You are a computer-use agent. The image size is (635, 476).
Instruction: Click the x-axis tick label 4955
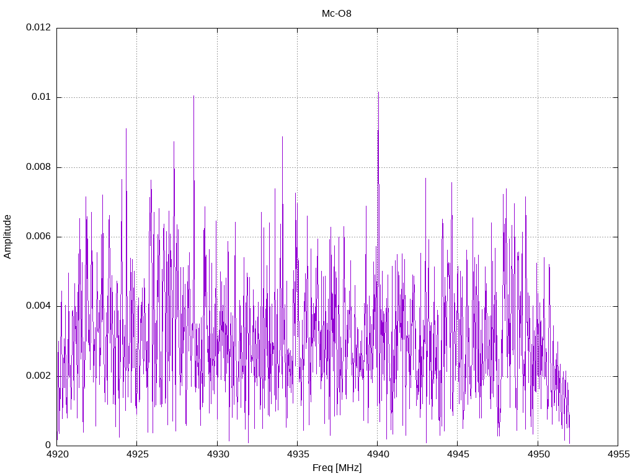pos(619,454)
